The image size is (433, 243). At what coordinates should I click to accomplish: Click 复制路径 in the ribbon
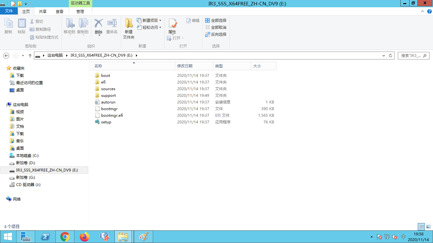[x=40, y=29]
